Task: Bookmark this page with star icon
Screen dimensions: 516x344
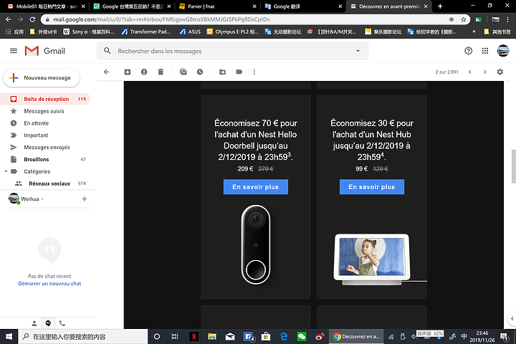Action: point(464,19)
